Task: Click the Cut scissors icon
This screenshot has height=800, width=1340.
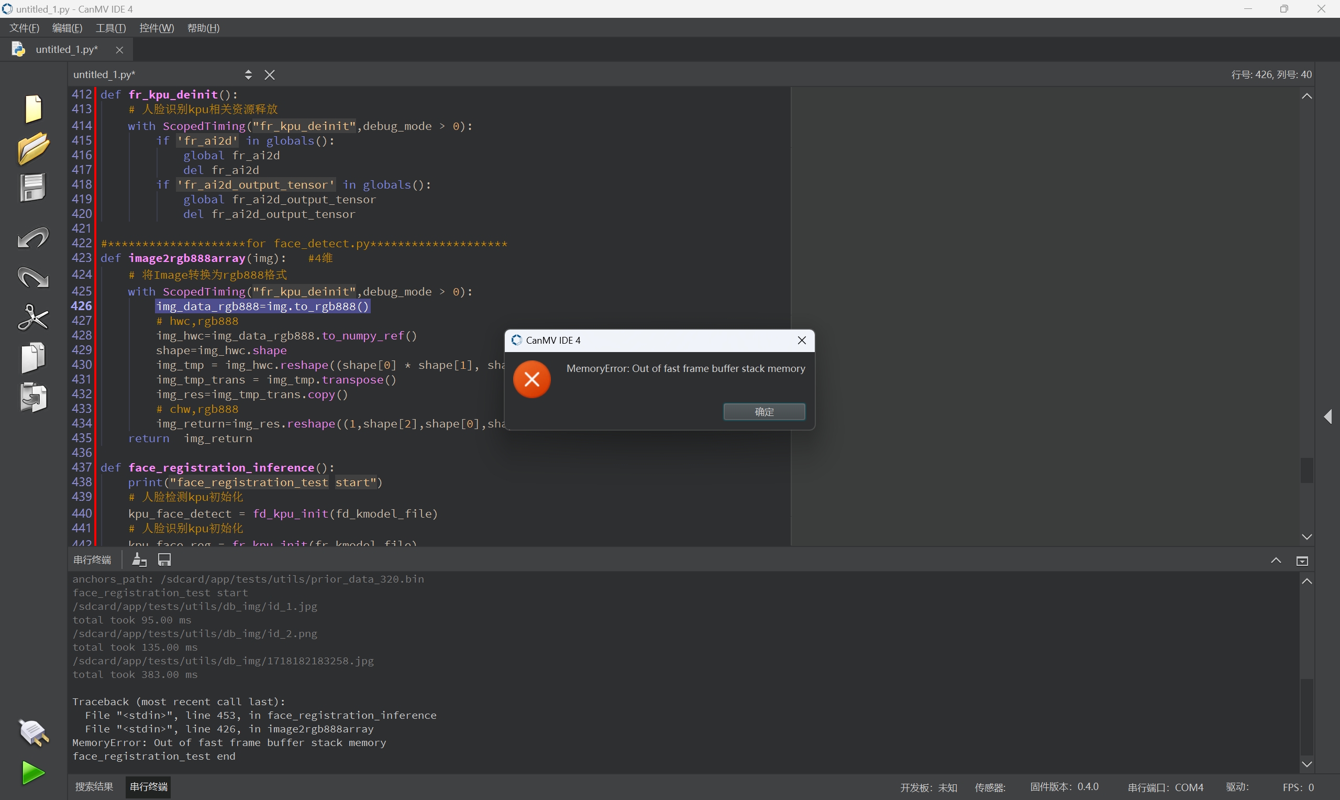Action: pos(34,317)
